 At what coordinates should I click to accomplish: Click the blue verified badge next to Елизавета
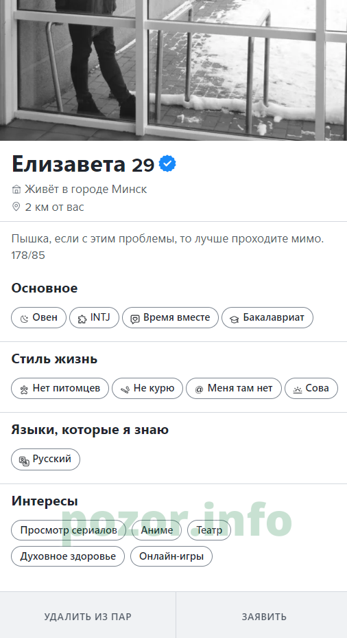pyautogui.click(x=167, y=163)
